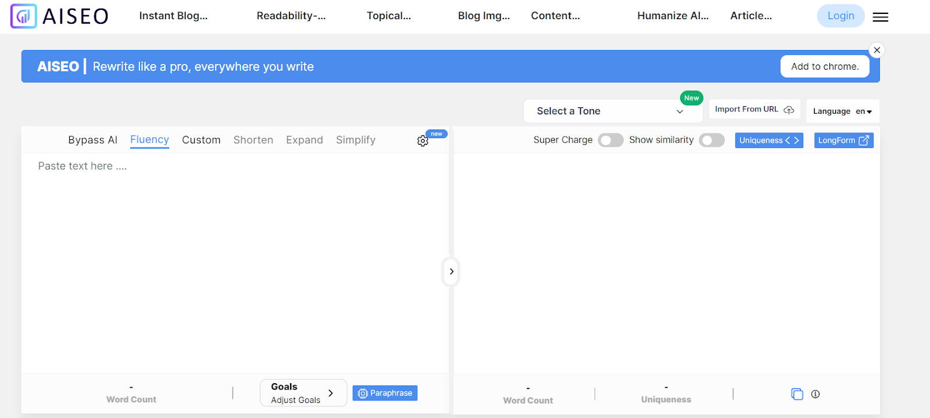Select the Shorten mode tab
Screen dimensions: 930x418
[253, 140]
